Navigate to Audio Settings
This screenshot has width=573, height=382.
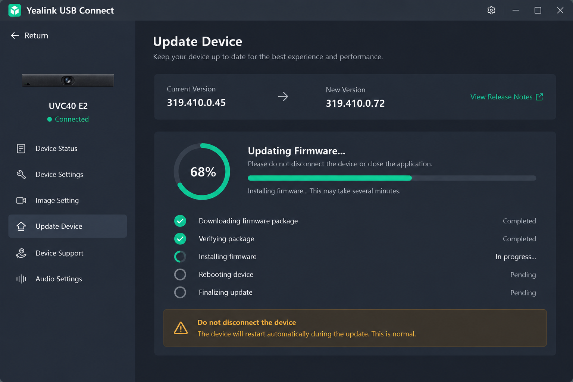(x=68, y=279)
